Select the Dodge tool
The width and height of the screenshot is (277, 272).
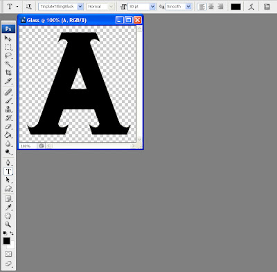(x=8, y=152)
